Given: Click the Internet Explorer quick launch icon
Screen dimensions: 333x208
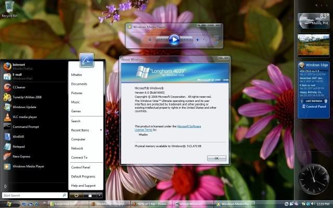Looking at the screenshot, I should (x=36, y=204).
